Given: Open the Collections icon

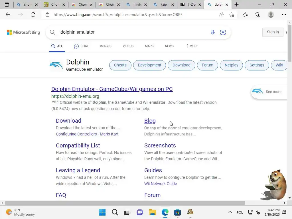Looking at the screenshot, I should tap(258, 15).
